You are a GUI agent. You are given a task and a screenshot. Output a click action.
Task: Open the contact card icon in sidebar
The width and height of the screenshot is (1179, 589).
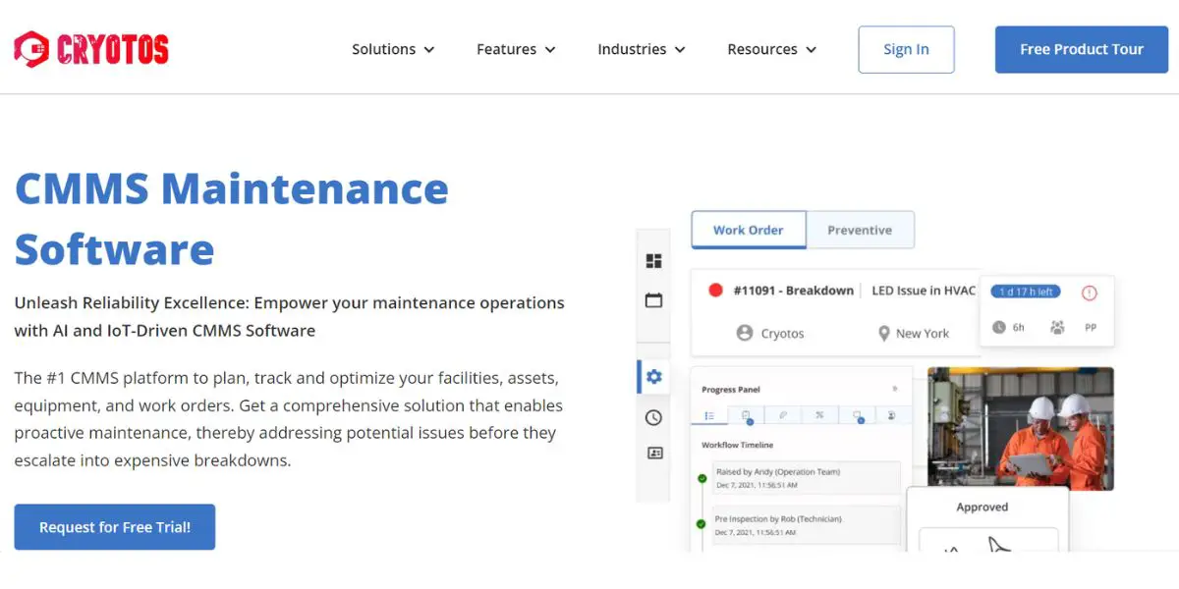(654, 454)
